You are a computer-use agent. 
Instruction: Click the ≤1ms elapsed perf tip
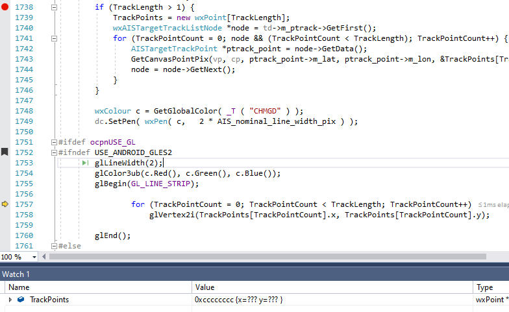[493, 205]
